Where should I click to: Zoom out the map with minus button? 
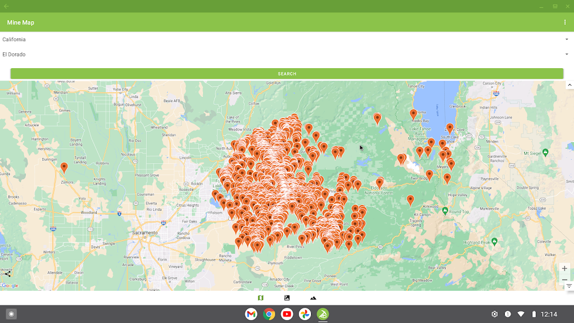565,280
